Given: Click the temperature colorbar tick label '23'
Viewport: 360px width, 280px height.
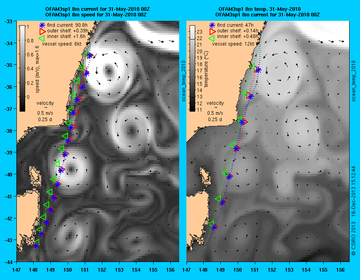Looking at the screenshot, I should click(200, 32).
